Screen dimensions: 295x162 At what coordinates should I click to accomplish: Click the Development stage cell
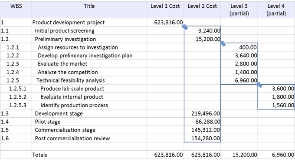[x=89, y=114]
